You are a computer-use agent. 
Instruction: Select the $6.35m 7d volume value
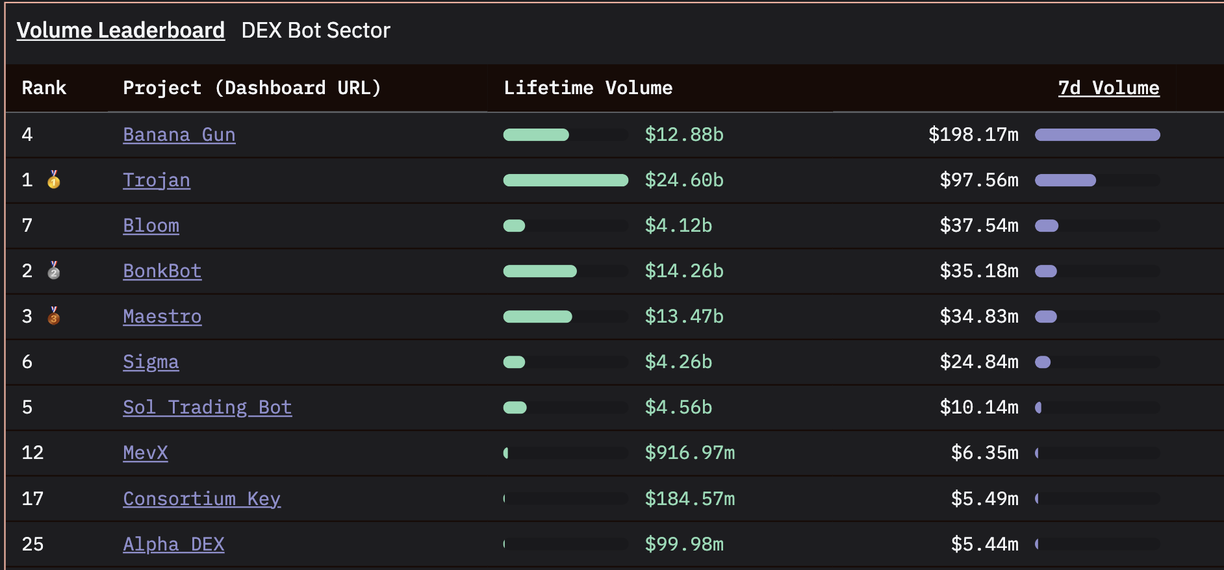[985, 452]
